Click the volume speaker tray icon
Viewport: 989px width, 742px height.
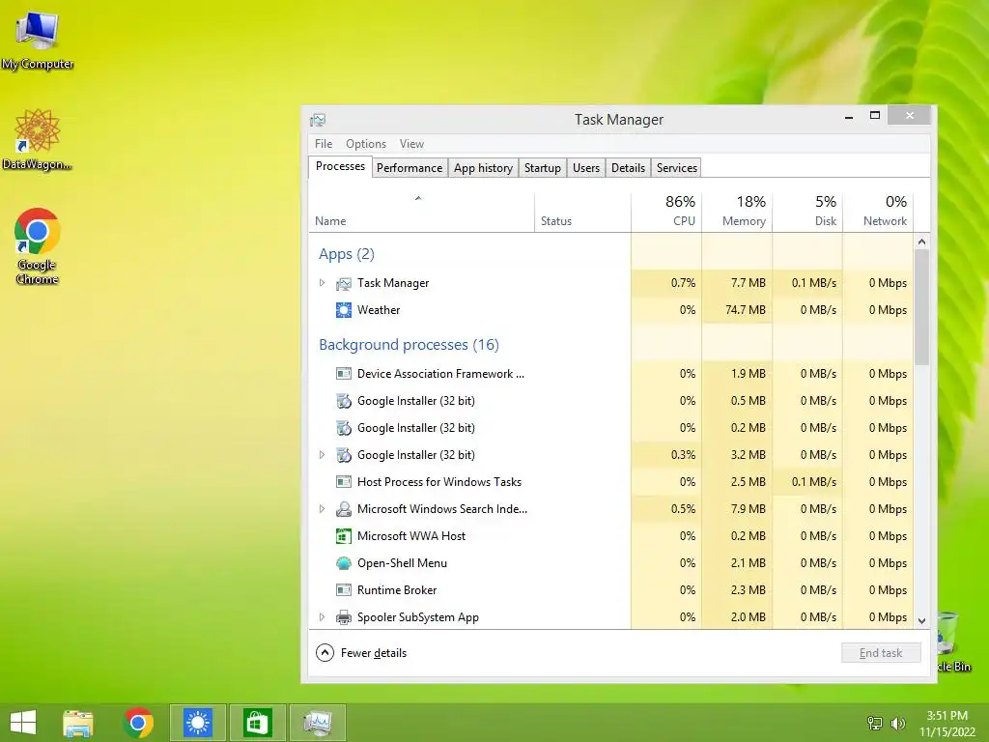897,723
